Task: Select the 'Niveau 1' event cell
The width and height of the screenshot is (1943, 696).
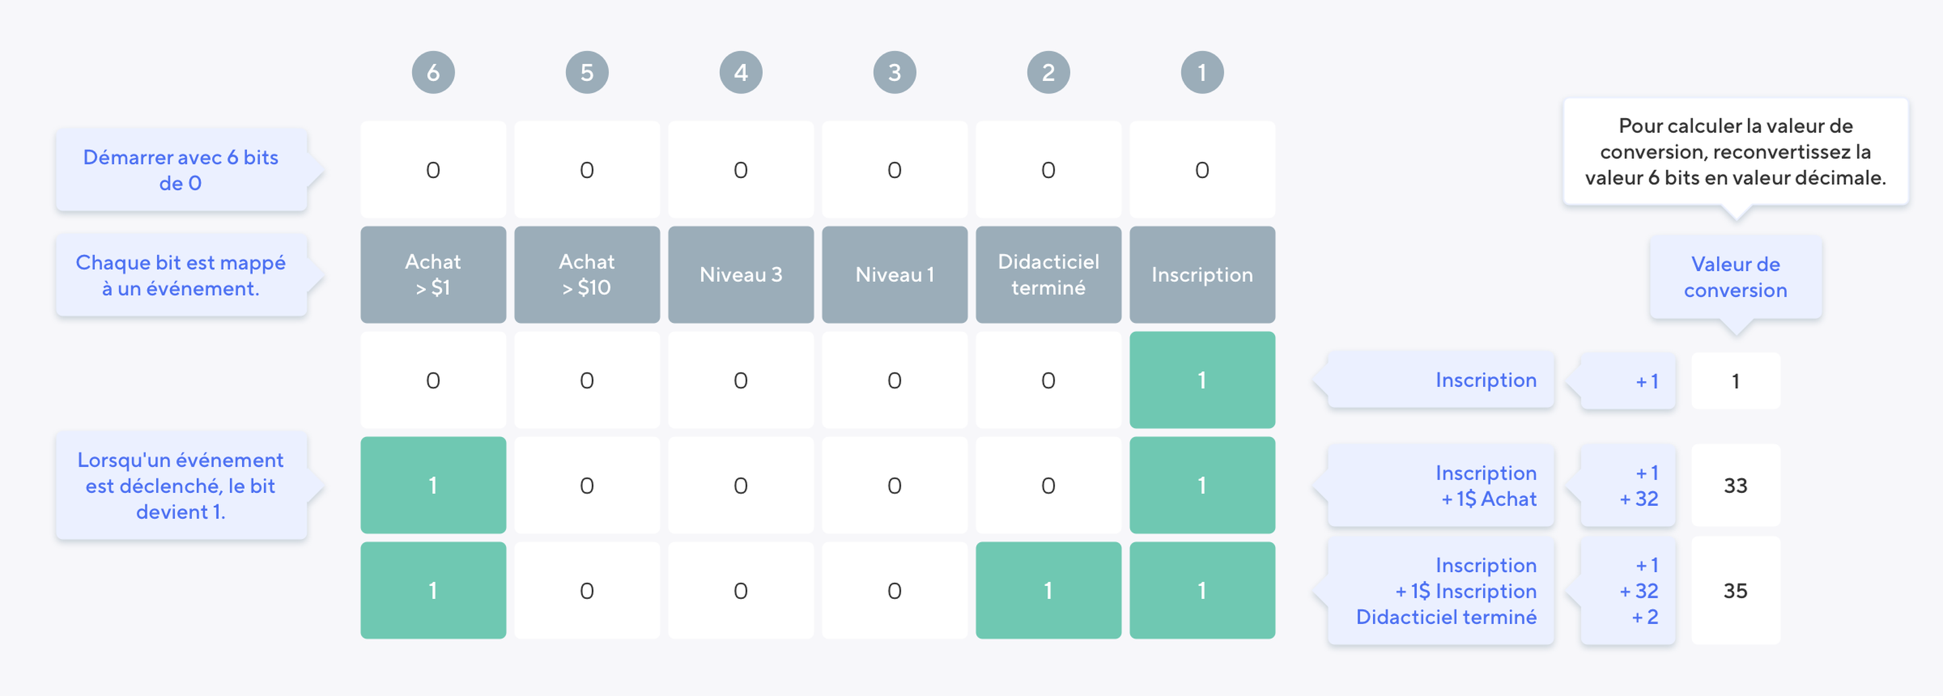Action: click(x=895, y=274)
